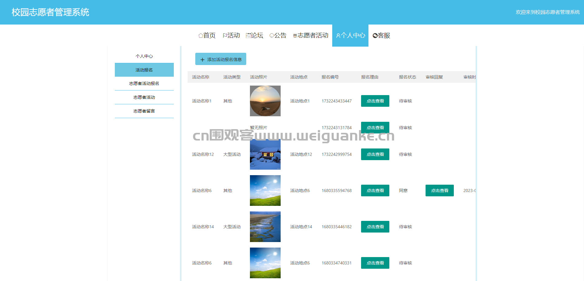Screen dimensions: 584x281
Task: Click 点击查看 for registration 1732243433447
Action: [x=375, y=101]
